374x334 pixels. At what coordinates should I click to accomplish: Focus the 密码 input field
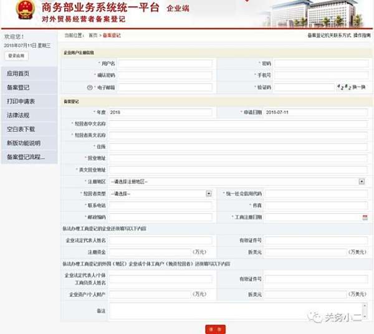pos(321,64)
